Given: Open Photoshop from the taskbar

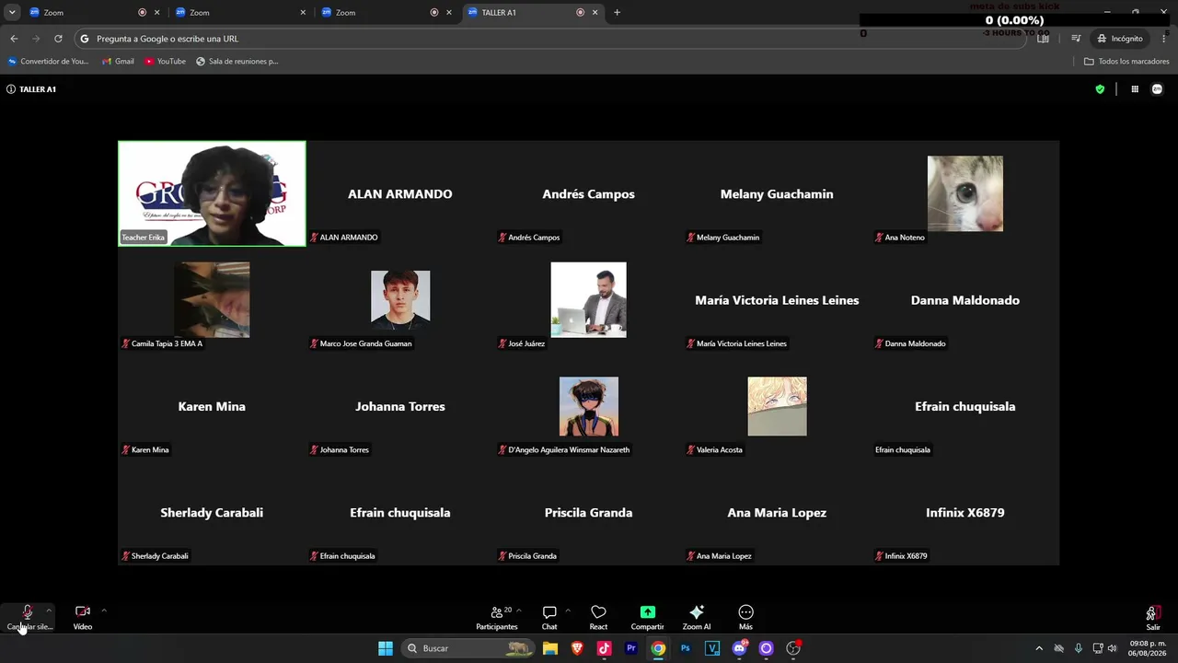Looking at the screenshot, I should [x=686, y=648].
